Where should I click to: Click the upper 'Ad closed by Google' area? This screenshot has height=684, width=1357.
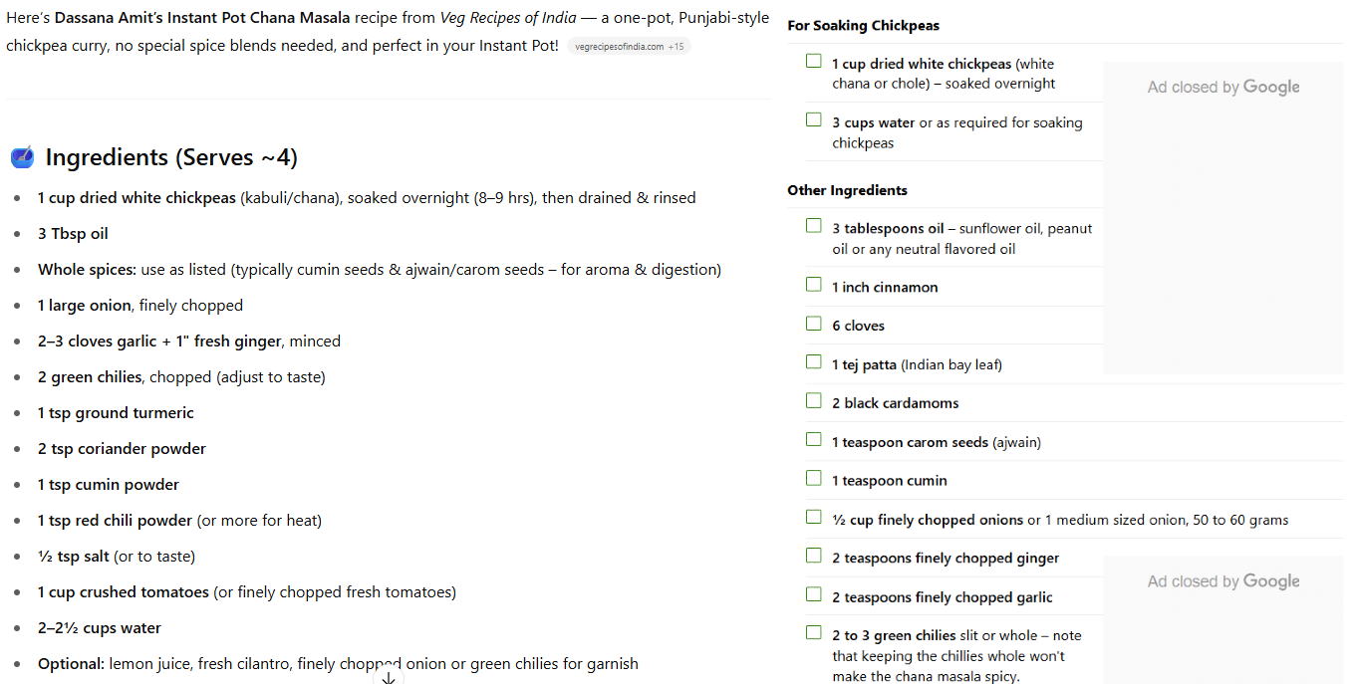(x=1222, y=88)
